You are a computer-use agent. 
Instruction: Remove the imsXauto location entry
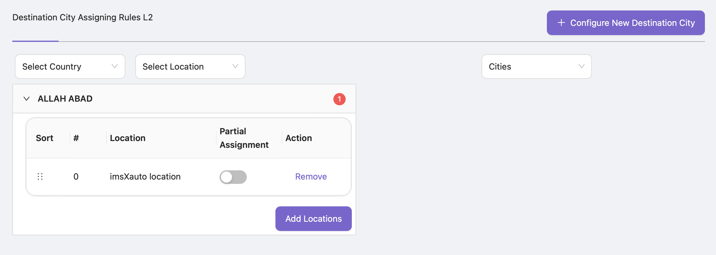pyautogui.click(x=311, y=176)
